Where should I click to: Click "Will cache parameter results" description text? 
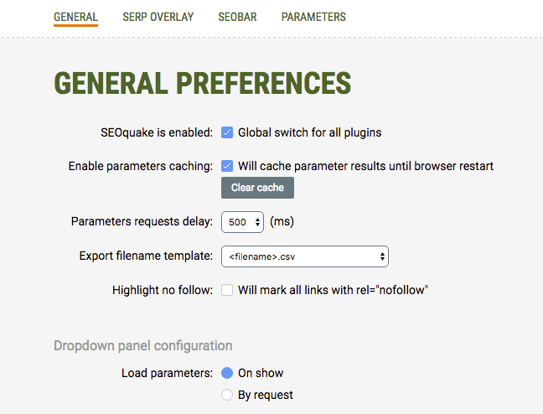point(365,166)
